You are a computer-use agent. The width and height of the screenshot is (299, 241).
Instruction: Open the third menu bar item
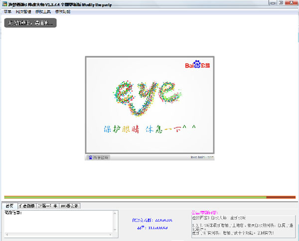click(43, 11)
